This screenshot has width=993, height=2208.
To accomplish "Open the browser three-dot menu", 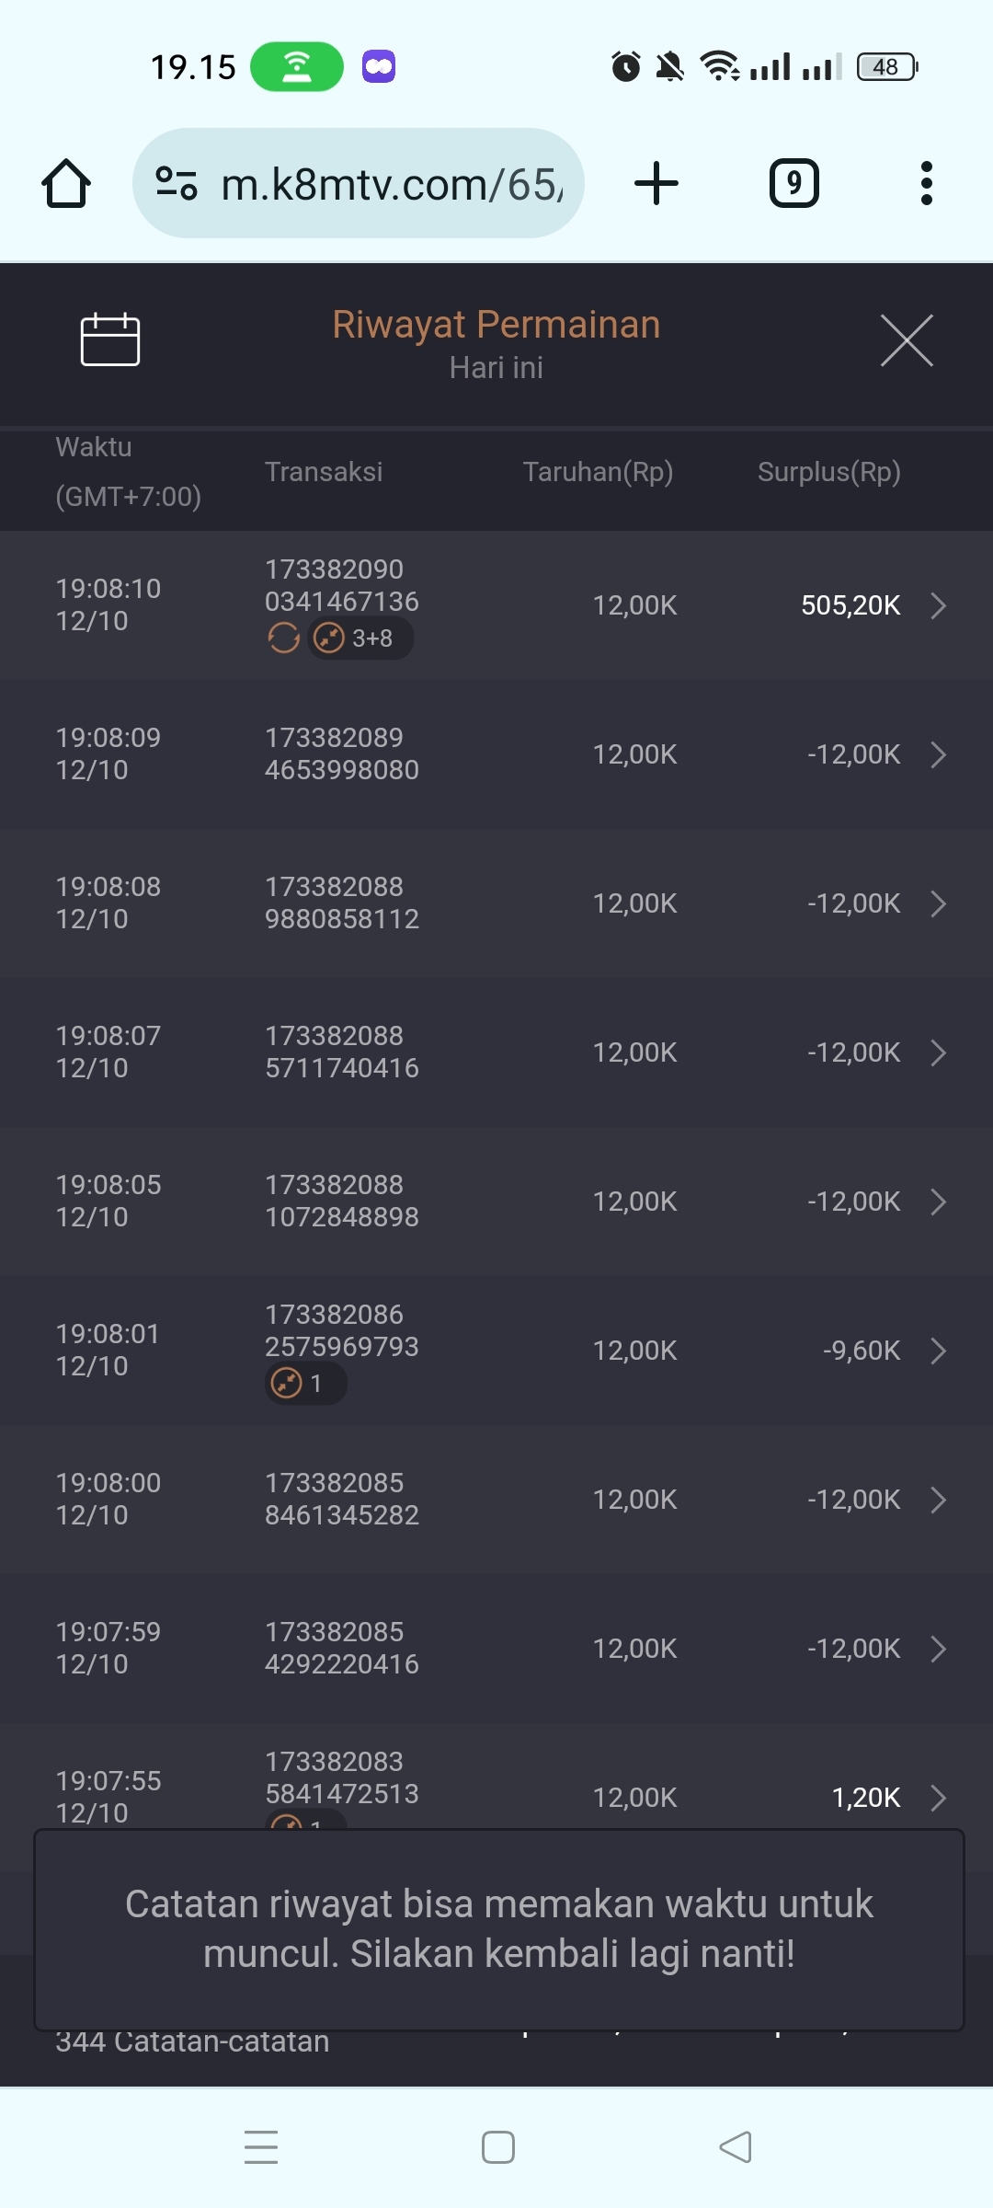I will click(926, 183).
